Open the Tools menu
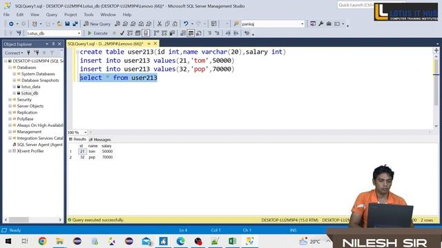 [88, 14]
